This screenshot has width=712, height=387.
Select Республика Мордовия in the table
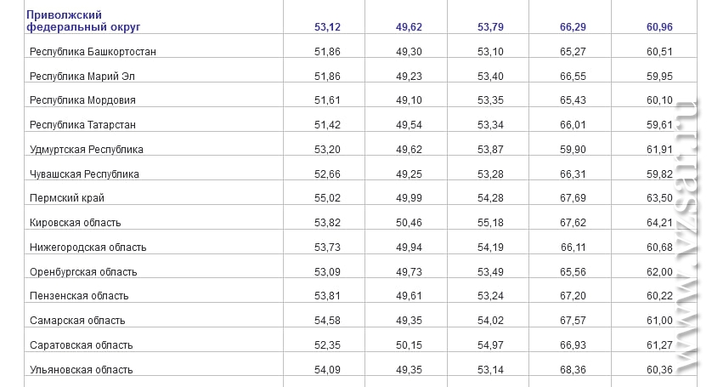(x=82, y=100)
